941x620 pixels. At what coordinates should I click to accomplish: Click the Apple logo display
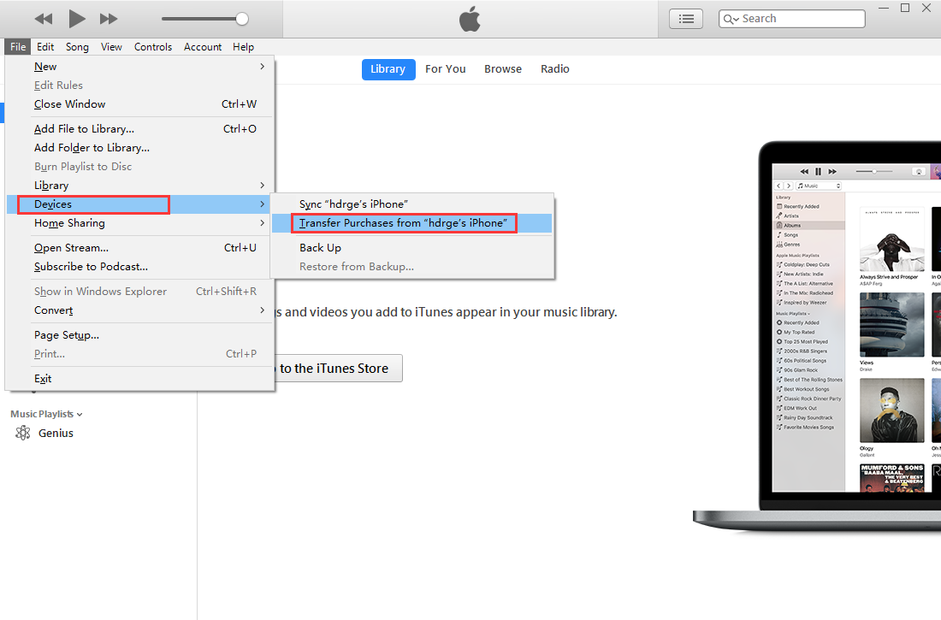point(470,19)
